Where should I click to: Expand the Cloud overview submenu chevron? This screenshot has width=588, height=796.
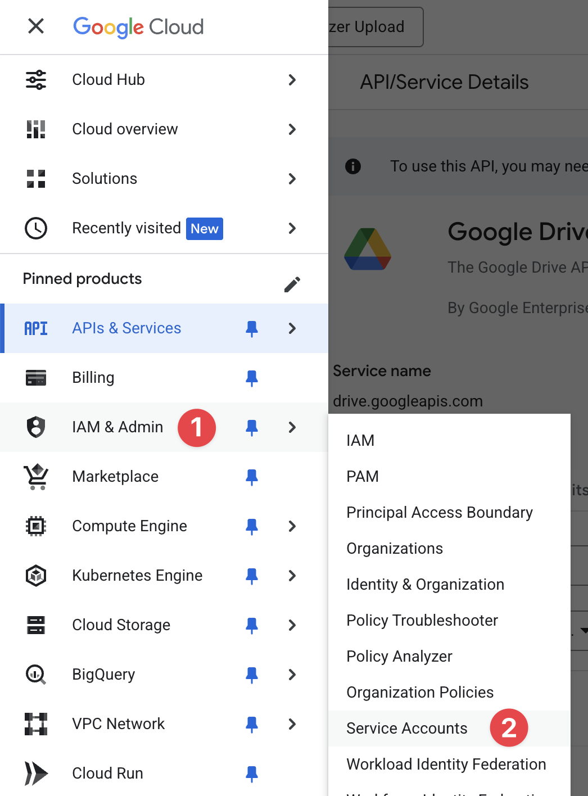[292, 129]
